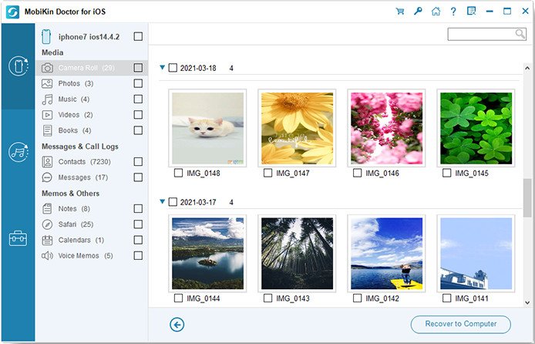Viewport: 535px width, 344px height.
Task: Click the scrollbar down arrow
Action: tap(527, 302)
